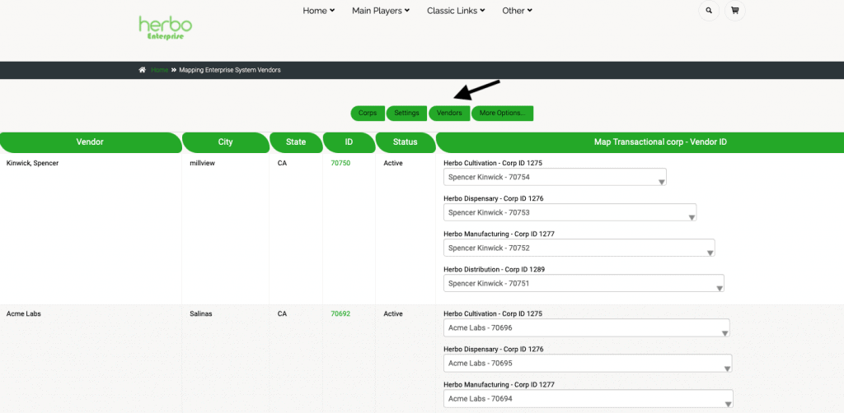
Task: Open the Acme Labs - 70696 dropdown
Action: pos(587,327)
